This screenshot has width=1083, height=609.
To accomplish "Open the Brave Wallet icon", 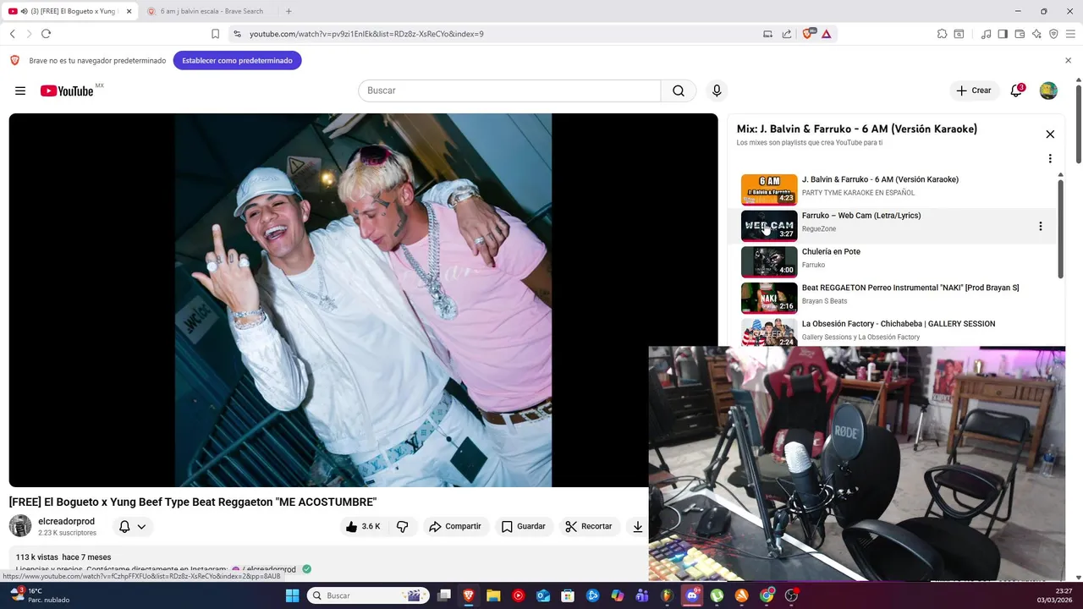I will pyautogui.click(x=1020, y=34).
